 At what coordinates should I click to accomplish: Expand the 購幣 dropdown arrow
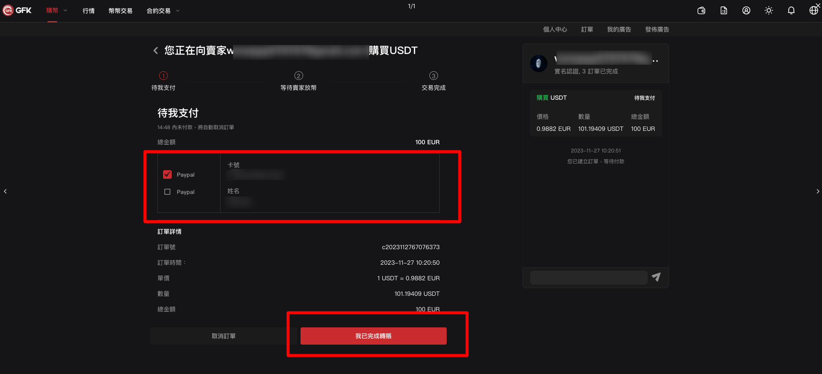(65, 10)
